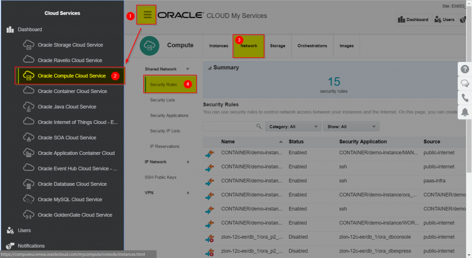Click the Help question mark icon
Image resolution: width=472 pixels, height=258 pixels.
465,69
